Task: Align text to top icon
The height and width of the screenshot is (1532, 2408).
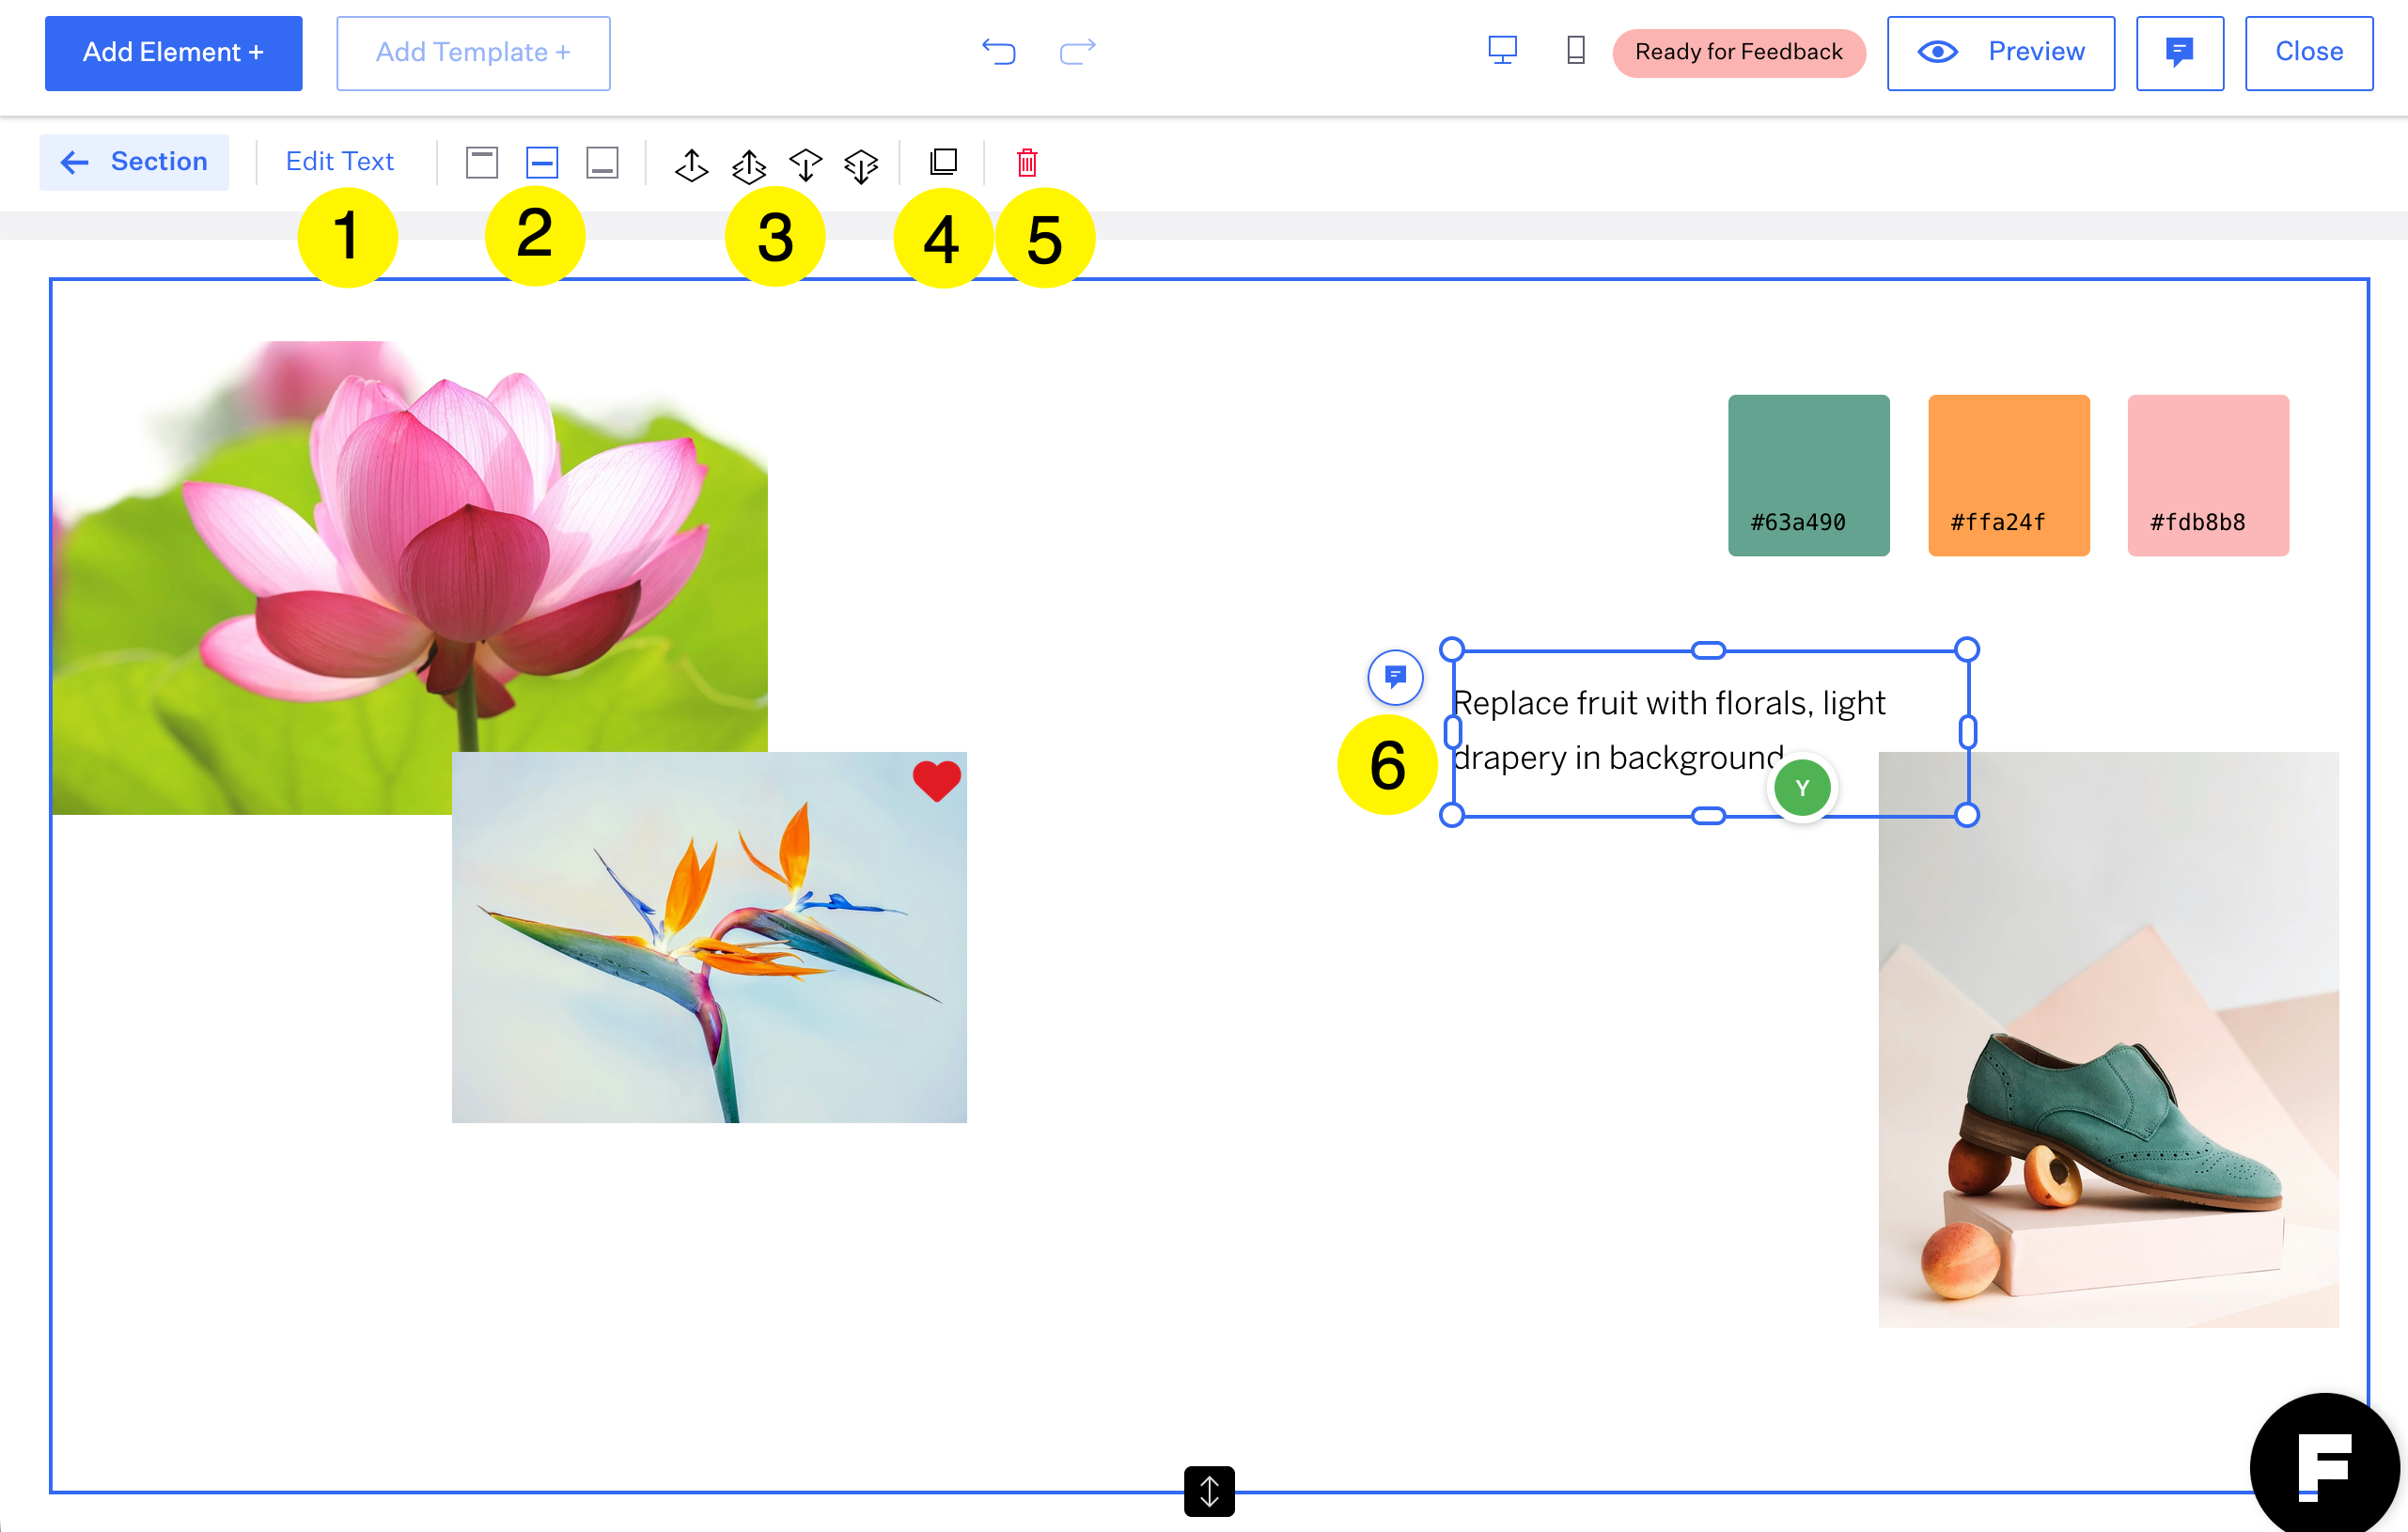Action: (482, 162)
